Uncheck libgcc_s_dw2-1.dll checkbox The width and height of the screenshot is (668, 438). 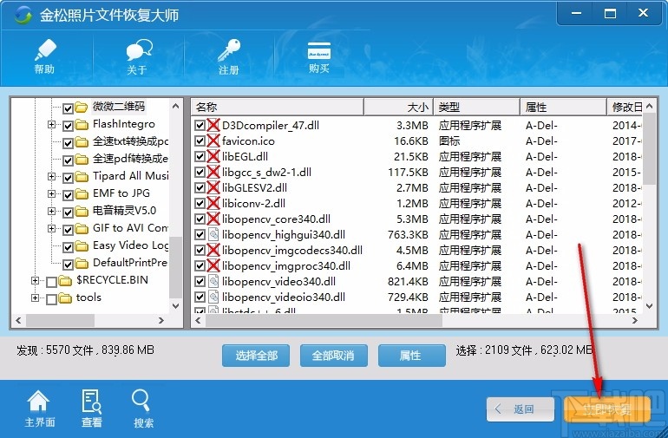tap(200, 172)
